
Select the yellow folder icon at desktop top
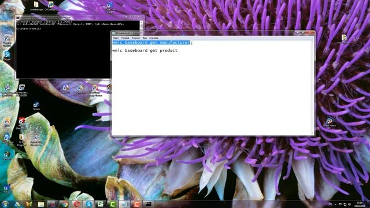pyautogui.click(x=36, y=6)
